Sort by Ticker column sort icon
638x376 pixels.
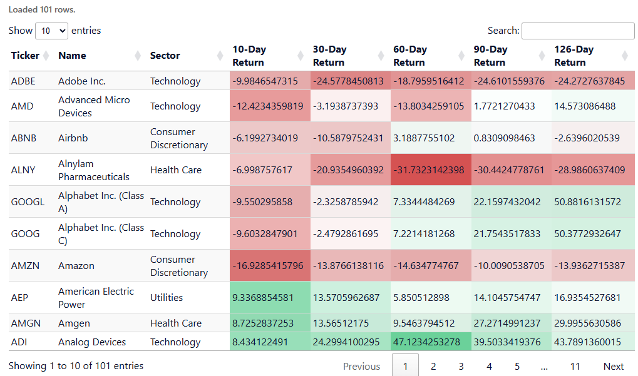coord(46,56)
